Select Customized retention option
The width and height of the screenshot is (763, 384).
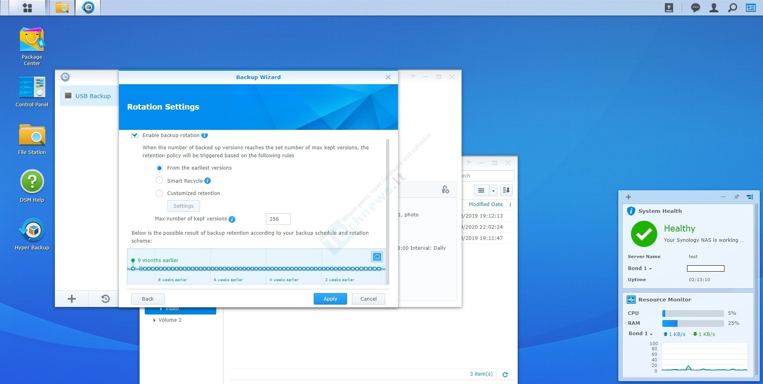pos(159,193)
